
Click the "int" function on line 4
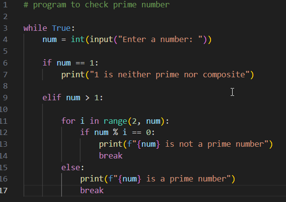click(78, 40)
